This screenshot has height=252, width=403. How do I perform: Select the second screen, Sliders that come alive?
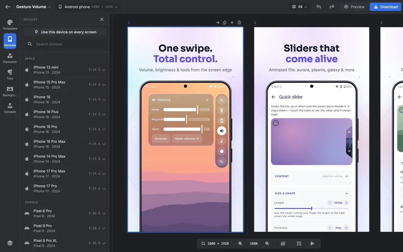point(312,129)
